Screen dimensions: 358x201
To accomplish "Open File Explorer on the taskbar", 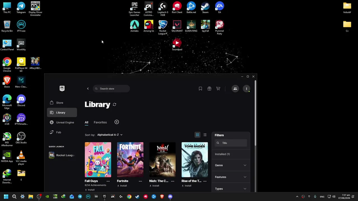I will (x=31, y=197).
